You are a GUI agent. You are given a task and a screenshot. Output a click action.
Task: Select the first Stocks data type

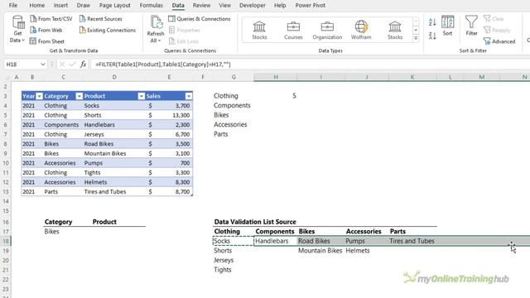(x=259, y=30)
